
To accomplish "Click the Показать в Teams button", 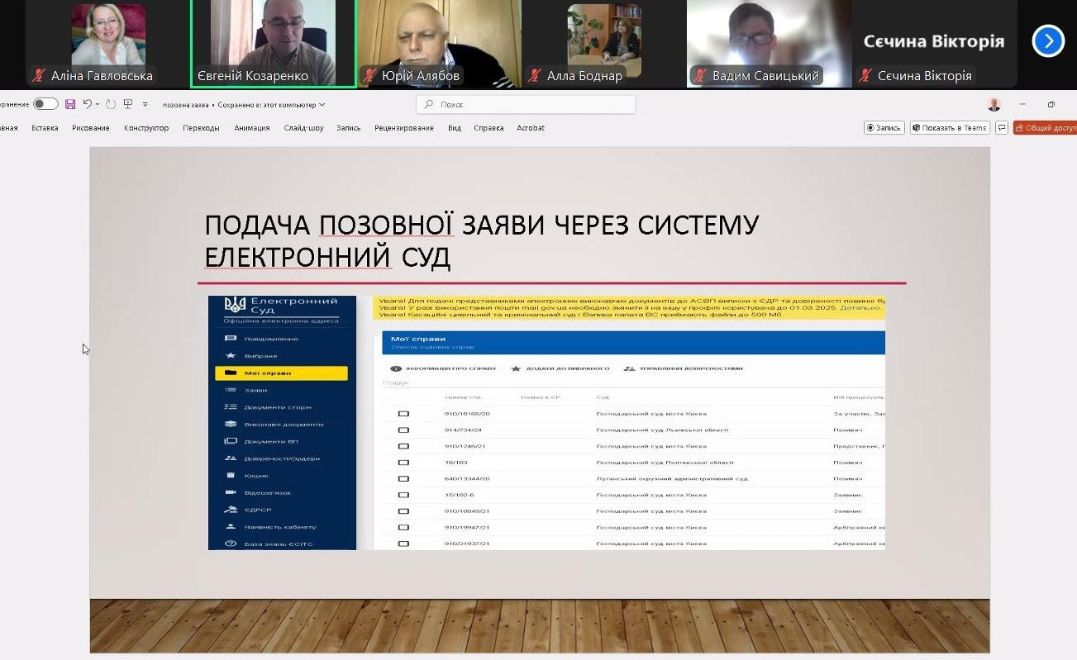I will (x=951, y=128).
